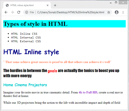Click the address bar file path
The height and width of the screenshot is (111, 129).
point(71,12)
